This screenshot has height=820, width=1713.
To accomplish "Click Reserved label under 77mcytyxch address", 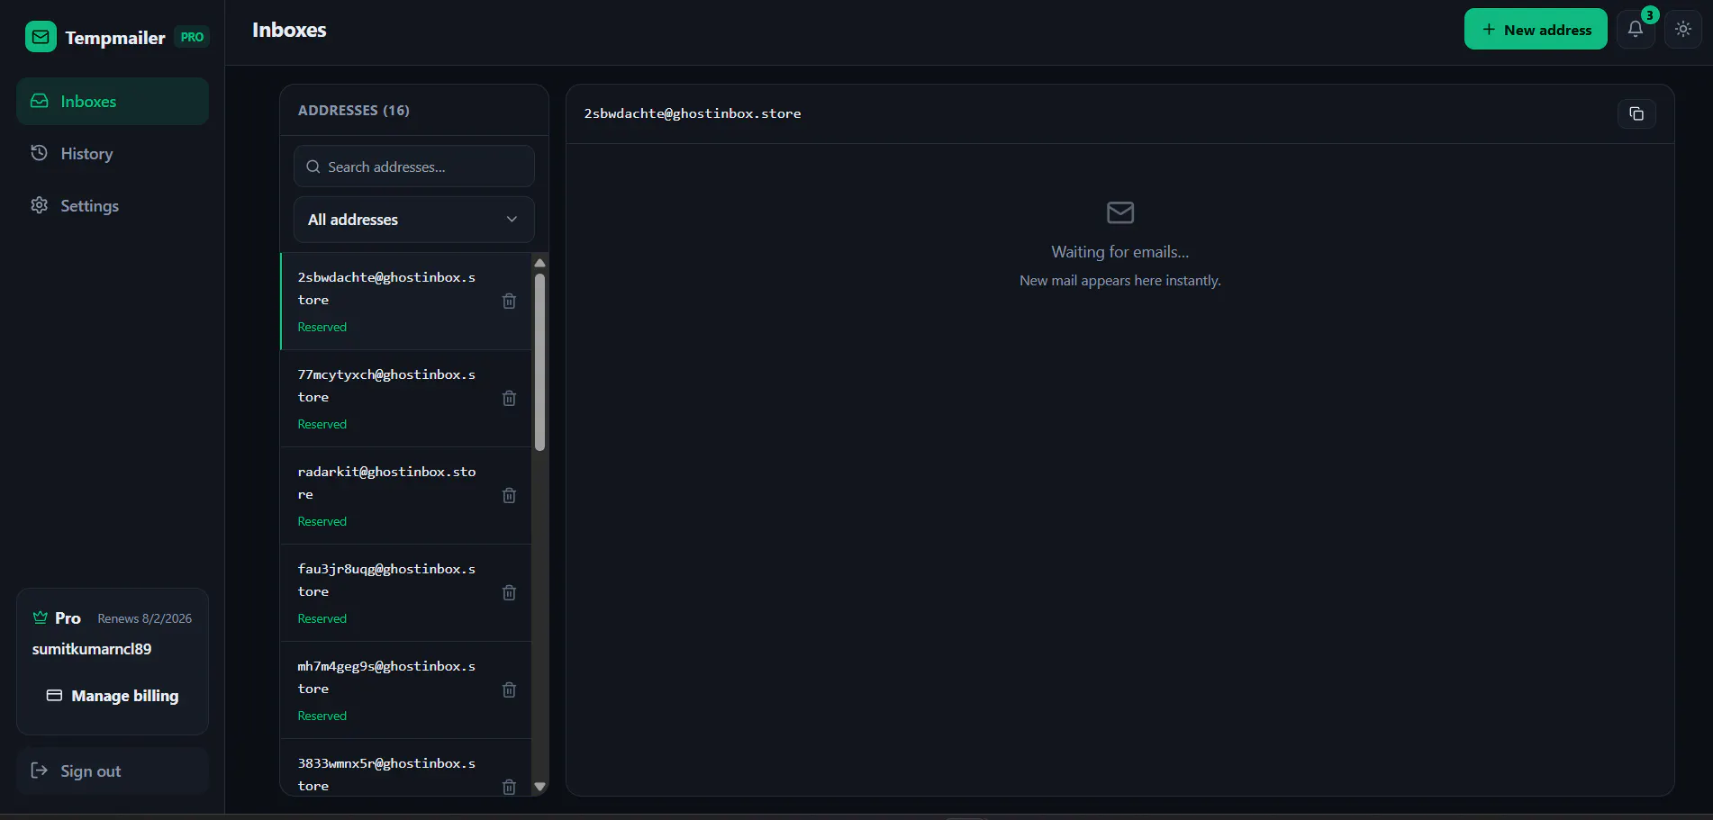I will pyautogui.click(x=322, y=424).
